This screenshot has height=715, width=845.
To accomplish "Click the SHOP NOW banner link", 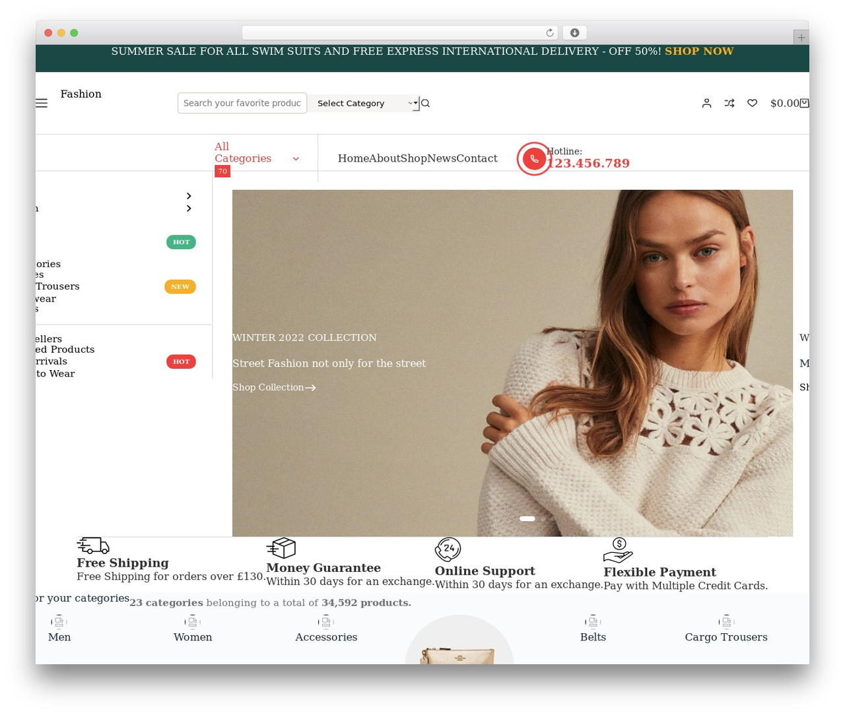I will tap(699, 51).
